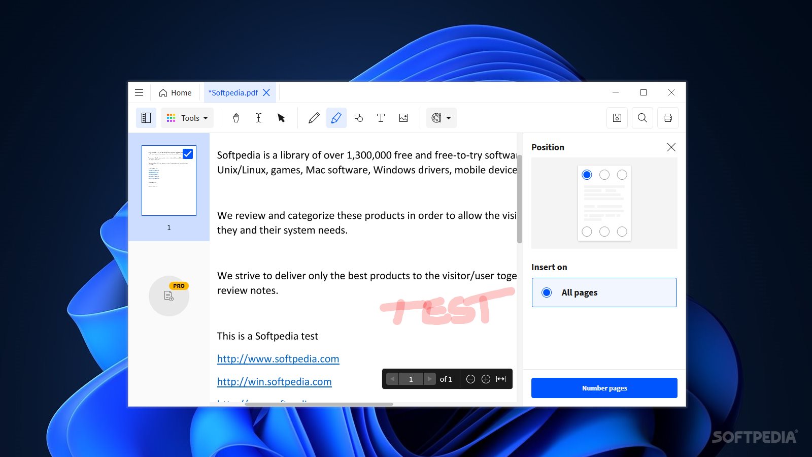812x457 pixels.
Task: Select the shapes tool
Action: click(x=359, y=118)
